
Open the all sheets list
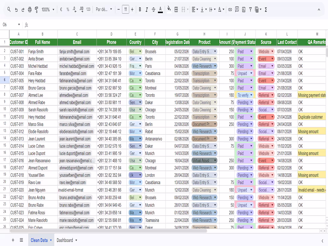pyautogui.click(x=21, y=240)
